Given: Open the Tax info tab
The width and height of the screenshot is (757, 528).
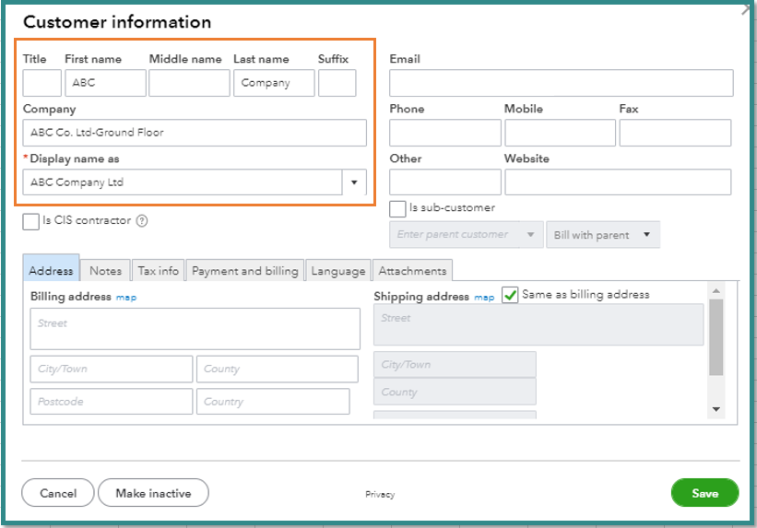Looking at the screenshot, I should (159, 271).
